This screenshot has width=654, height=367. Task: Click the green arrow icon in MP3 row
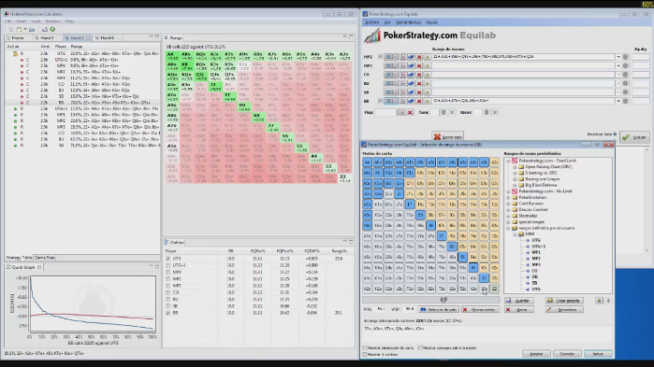[427, 65]
